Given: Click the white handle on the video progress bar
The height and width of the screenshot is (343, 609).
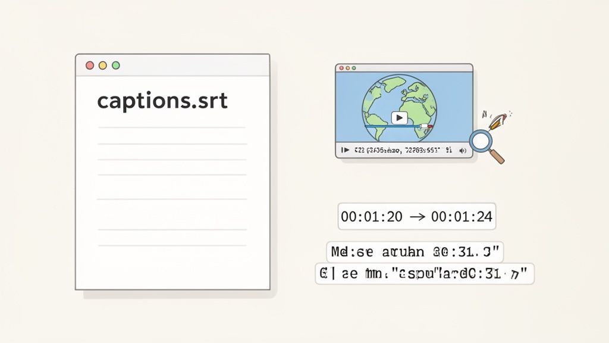Looking at the screenshot, I should pos(425,126).
